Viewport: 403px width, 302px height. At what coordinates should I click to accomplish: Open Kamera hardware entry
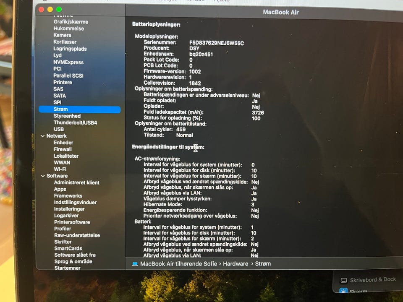tap(62, 35)
